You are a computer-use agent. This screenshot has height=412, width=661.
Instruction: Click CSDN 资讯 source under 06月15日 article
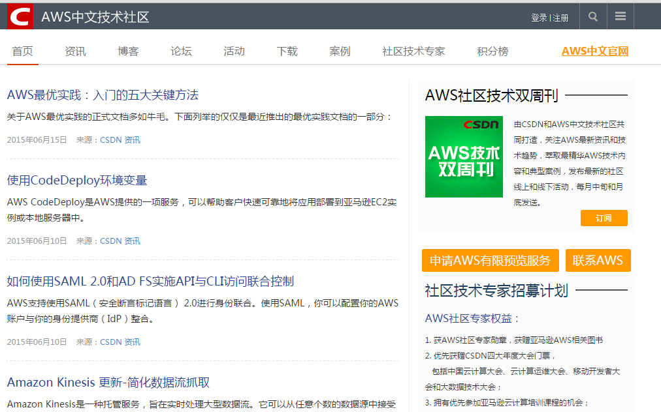click(x=120, y=140)
